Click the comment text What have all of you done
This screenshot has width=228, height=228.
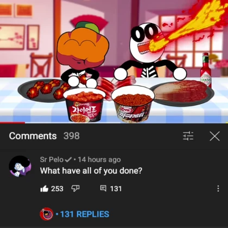point(91,170)
